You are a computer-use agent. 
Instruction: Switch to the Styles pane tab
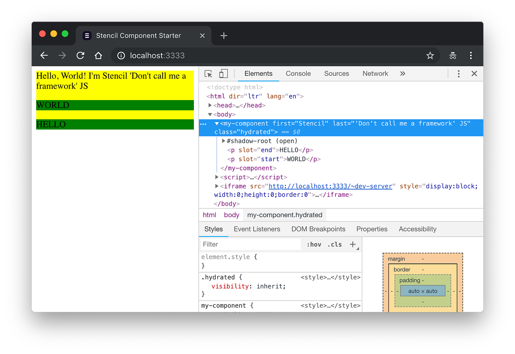click(214, 229)
